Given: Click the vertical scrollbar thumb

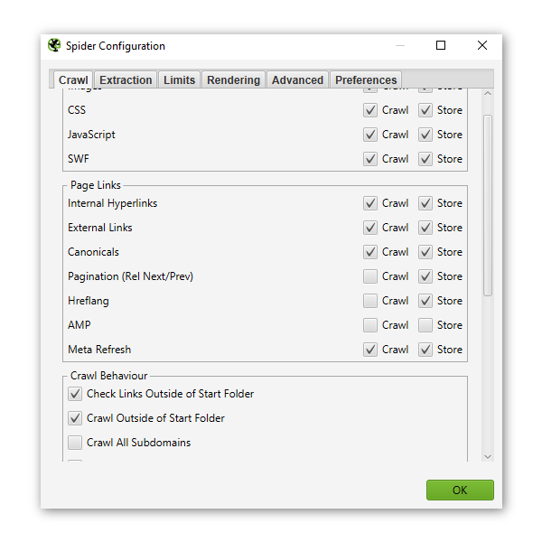Looking at the screenshot, I should coord(488,203).
